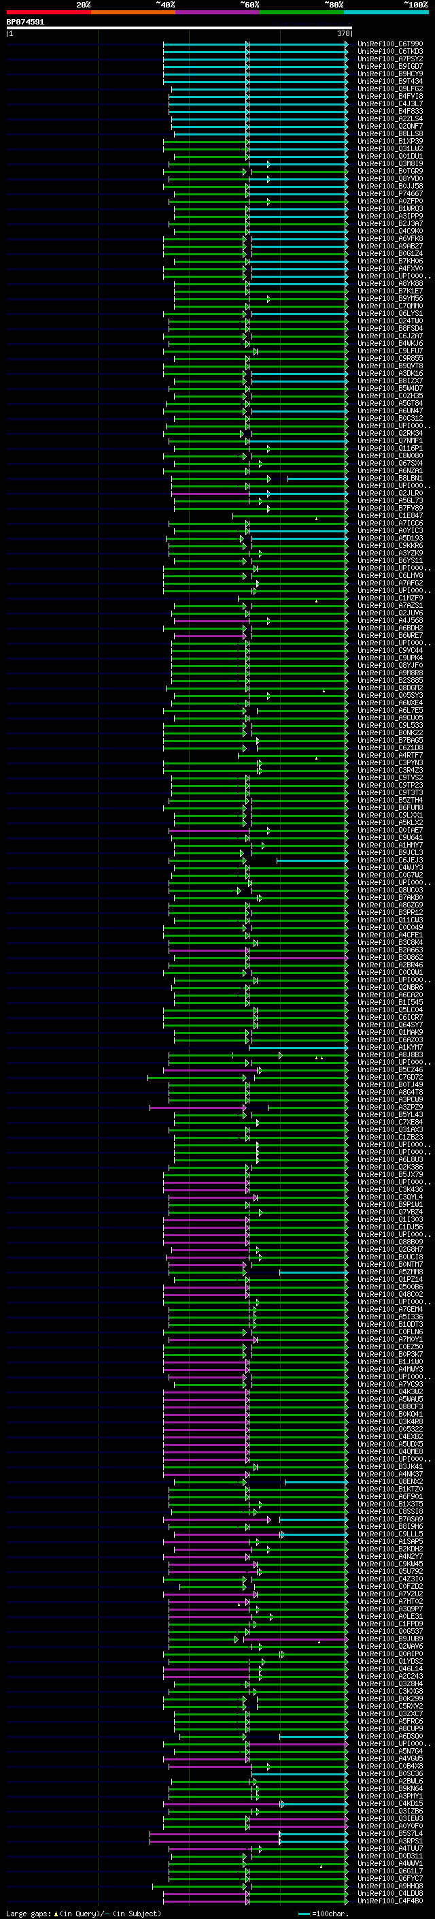Select the UniRef100_P74667 label
The height and width of the screenshot is (1919, 435).
click(x=390, y=194)
